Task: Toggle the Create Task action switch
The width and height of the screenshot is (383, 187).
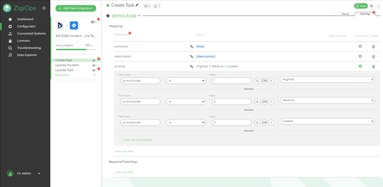Action: pos(94,60)
